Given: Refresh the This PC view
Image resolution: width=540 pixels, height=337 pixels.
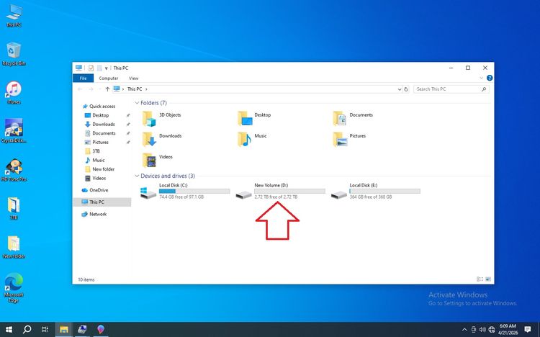Looking at the screenshot, I should coord(406,89).
